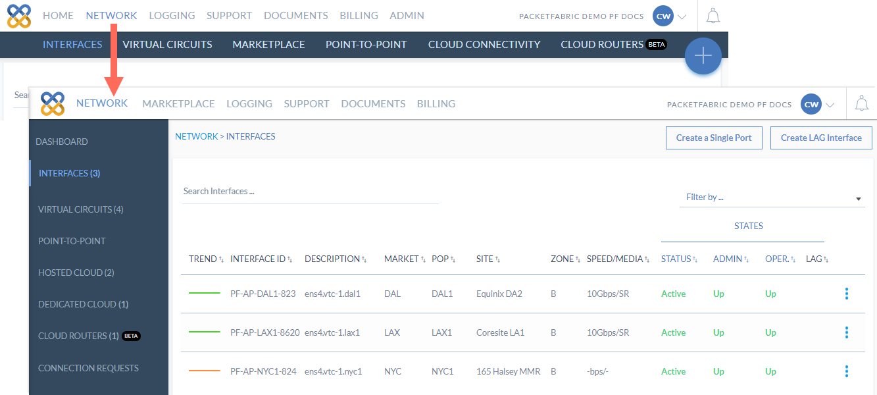Open HOME in the old top menu
877x395 pixels.
coord(58,15)
